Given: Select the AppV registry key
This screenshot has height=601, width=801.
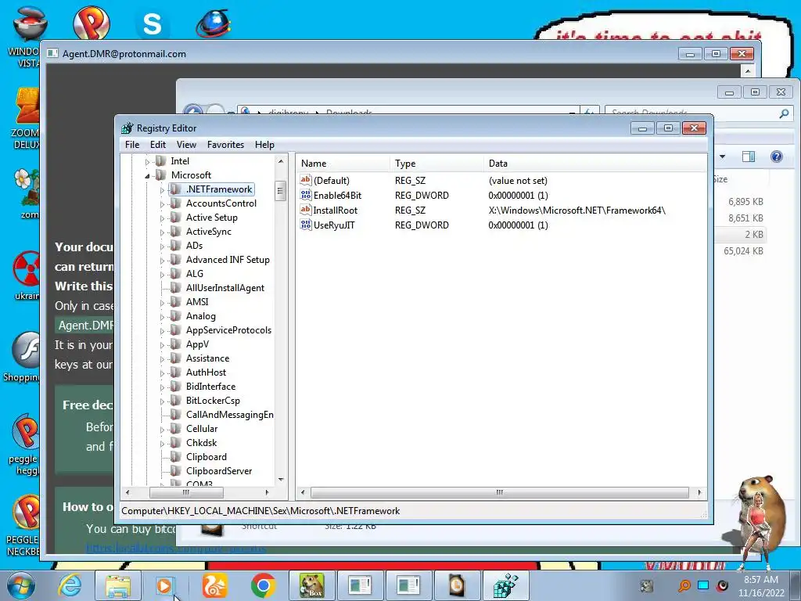Looking at the screenshot, I should (197, 344).
